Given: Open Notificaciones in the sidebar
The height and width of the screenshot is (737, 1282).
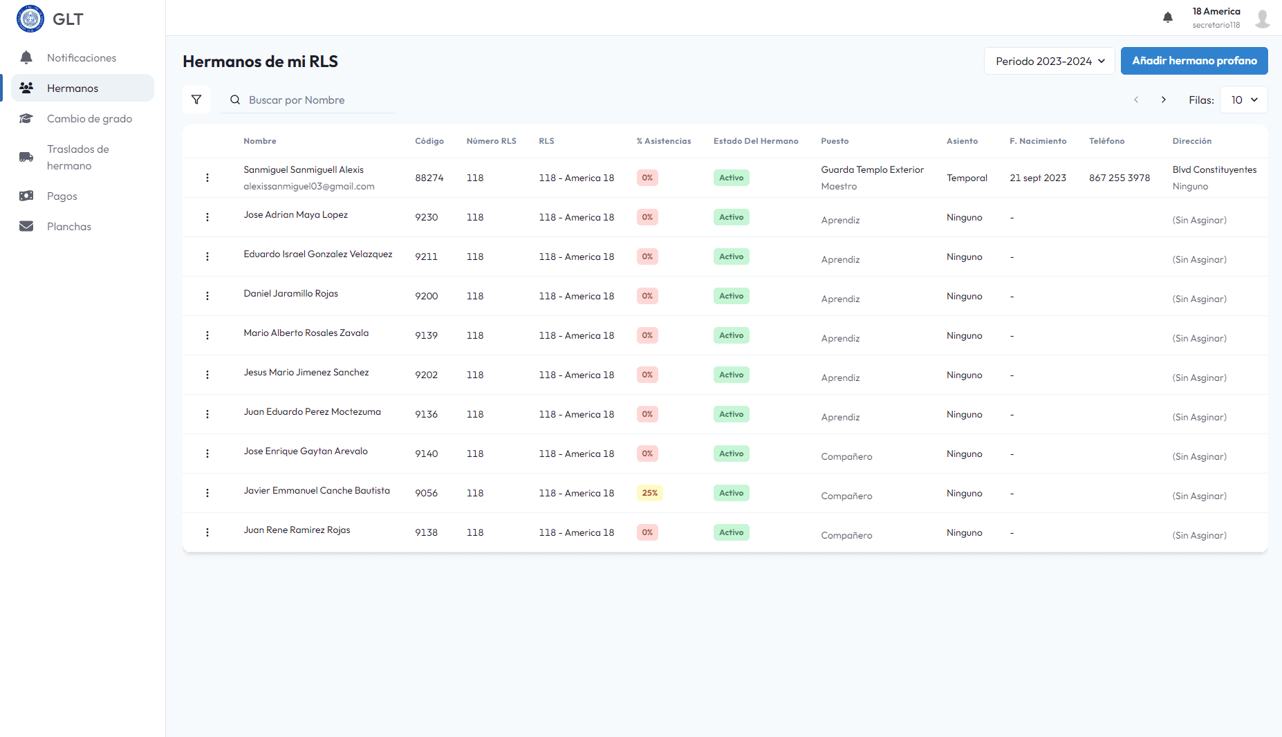Looking at the screenshot, I should [82, 57].
